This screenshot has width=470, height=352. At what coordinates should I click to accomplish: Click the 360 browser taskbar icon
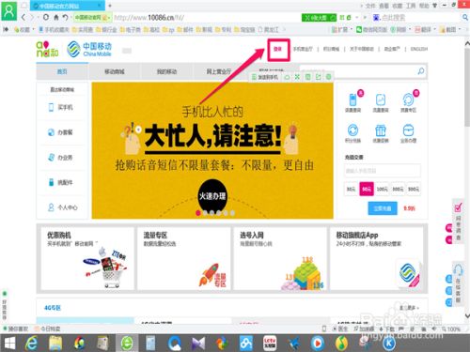(127, 344)
